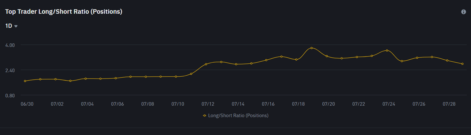Image resolution: width=471 pixels, height=135 pixels.
Task: Select the data point at 07/12
Action: (206, 64)
